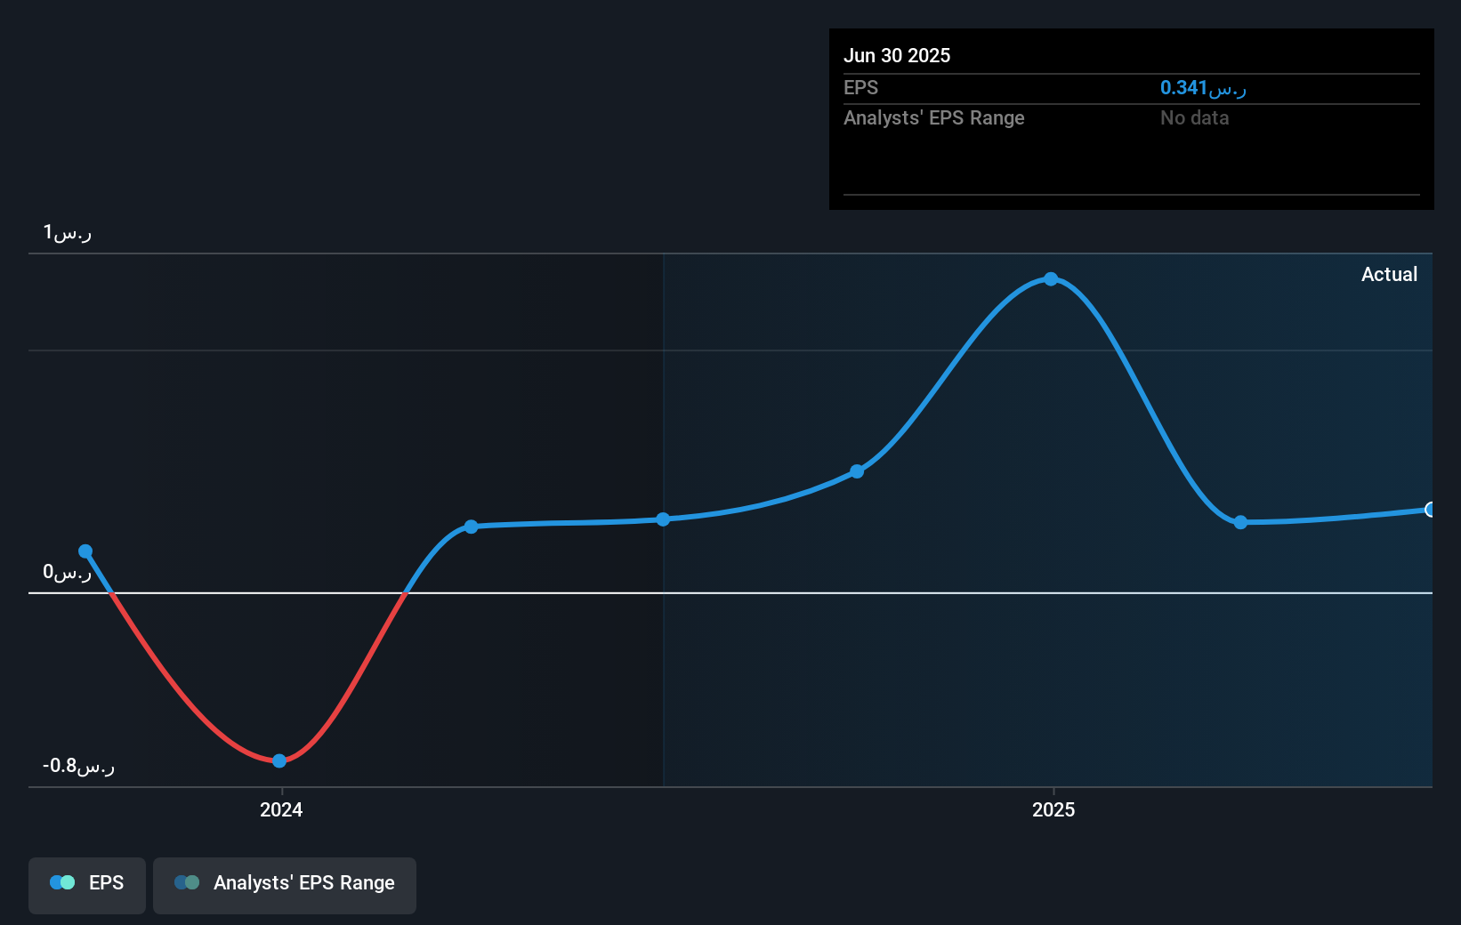This screenshot has width=1461, height=925.
Task: Expand the Analysts' EPS Range row
Action: click(933, 117)
